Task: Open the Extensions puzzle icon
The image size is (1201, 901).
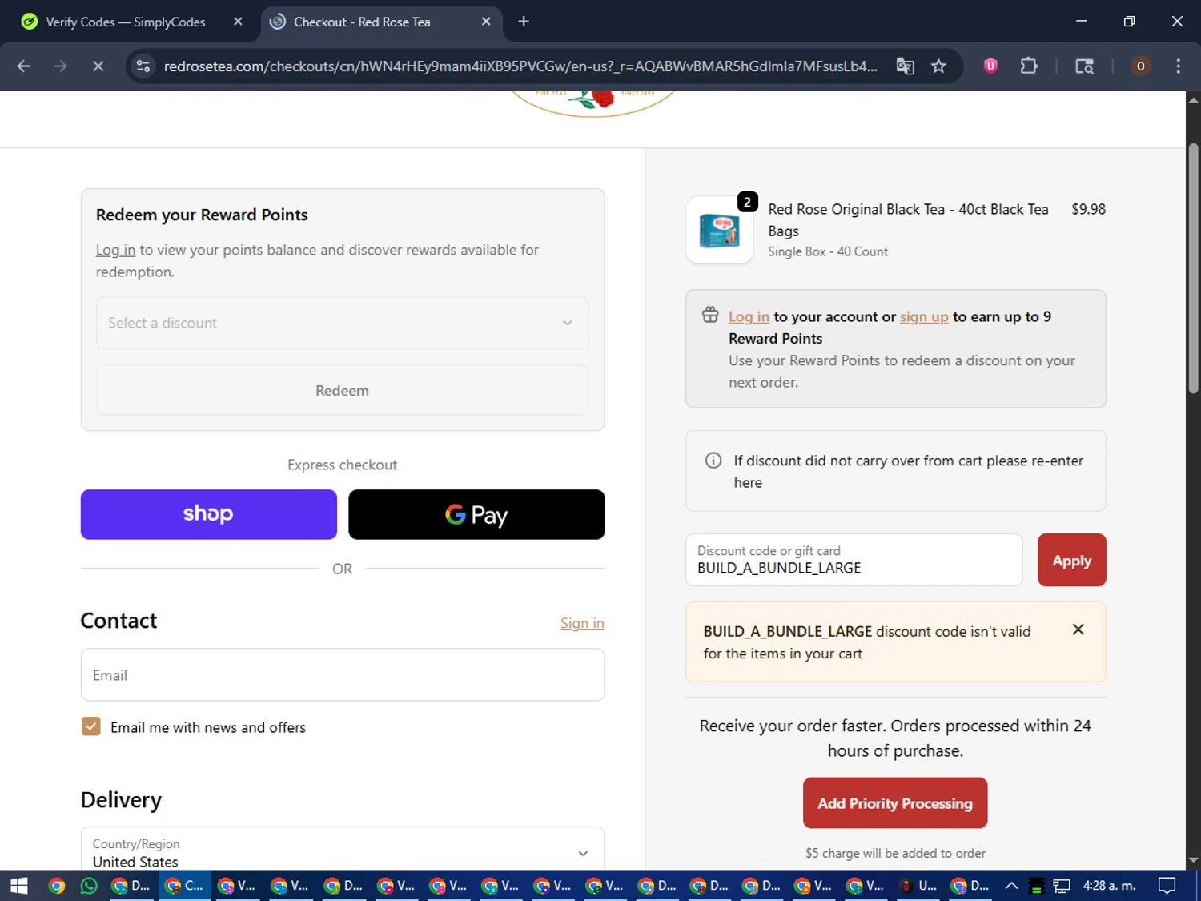Action: pyautogui.click(x=1029, y=66)
